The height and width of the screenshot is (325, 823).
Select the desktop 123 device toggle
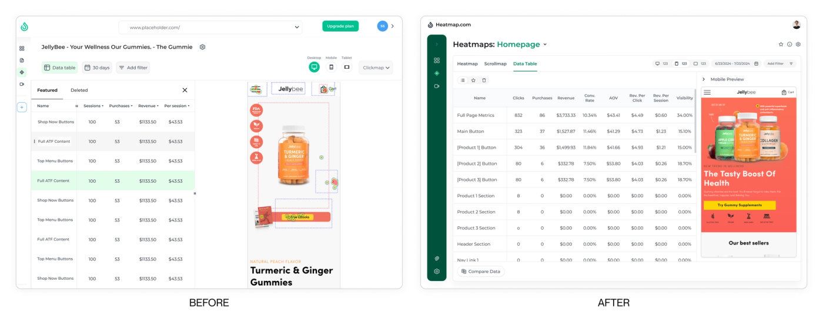click(661, 63)
